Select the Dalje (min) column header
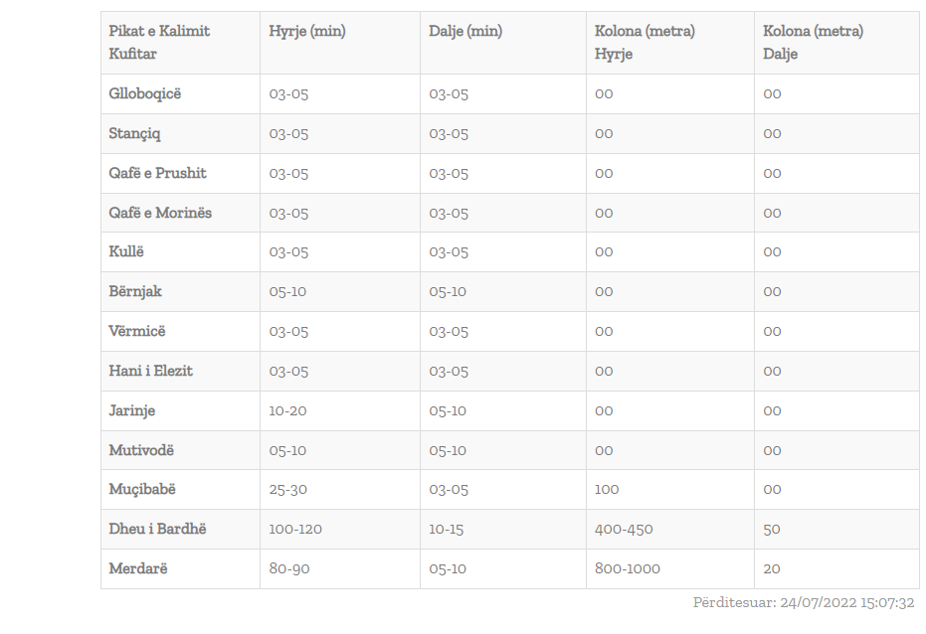The width and height of the screenshot is (926, 634). point(465,31)
